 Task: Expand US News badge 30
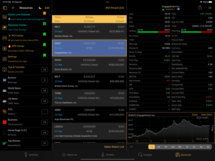(x=44, y=101)
